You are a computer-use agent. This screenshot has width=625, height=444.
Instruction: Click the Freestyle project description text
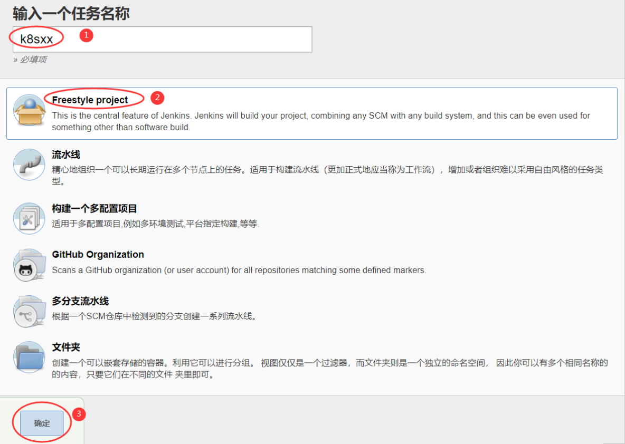321,121
